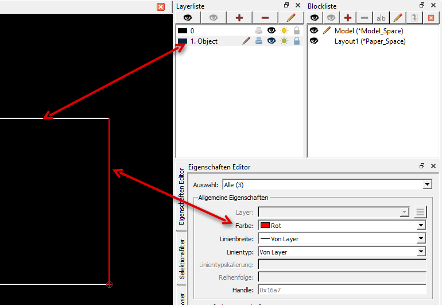Click the pencil icon on layer 1. Object
Viewport: 442px width, 305px height.
(246, 41)
